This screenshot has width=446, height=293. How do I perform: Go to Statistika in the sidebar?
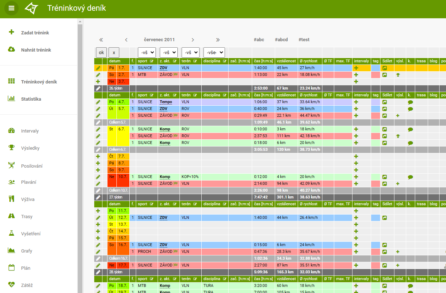point(31,99)
